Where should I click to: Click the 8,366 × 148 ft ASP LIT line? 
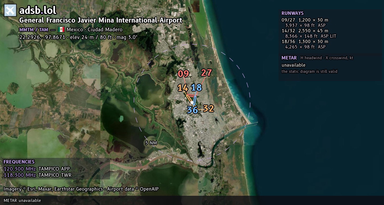pos(311,36)
